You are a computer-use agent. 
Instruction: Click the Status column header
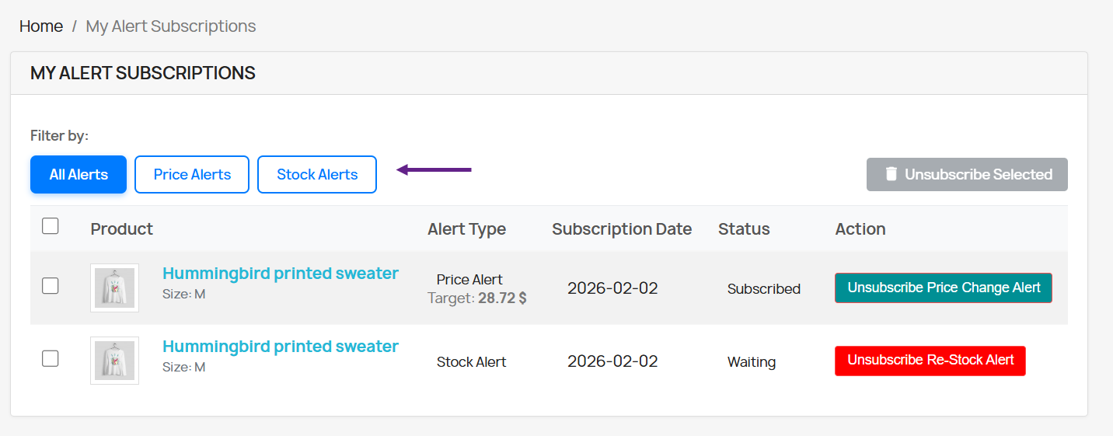coord(744,229)
